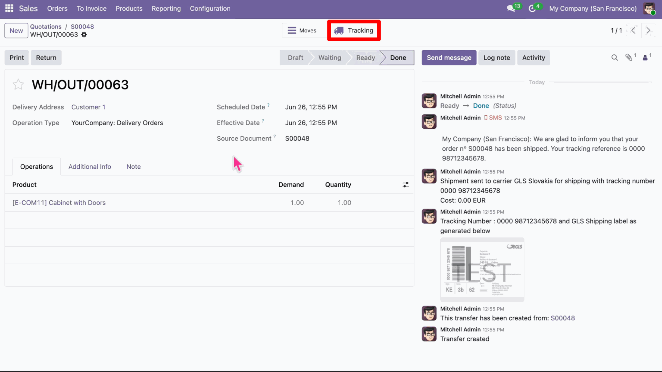662x372 pixels.
Task: Open the Reporting menu
Action: (166, 8)
